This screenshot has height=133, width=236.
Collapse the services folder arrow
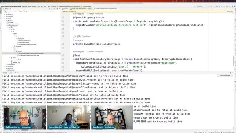point(5,20)
